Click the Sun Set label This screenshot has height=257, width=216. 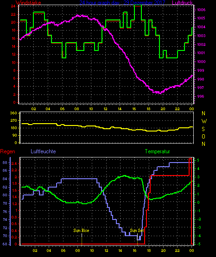[x=137, y=231]
